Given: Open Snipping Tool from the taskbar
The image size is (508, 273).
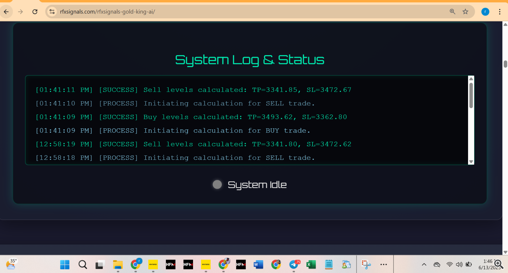Looking at the screenshot, I should (366, 265).
